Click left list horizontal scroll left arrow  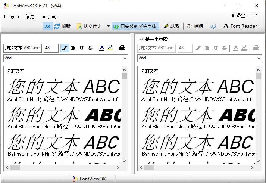pos(7,168)
